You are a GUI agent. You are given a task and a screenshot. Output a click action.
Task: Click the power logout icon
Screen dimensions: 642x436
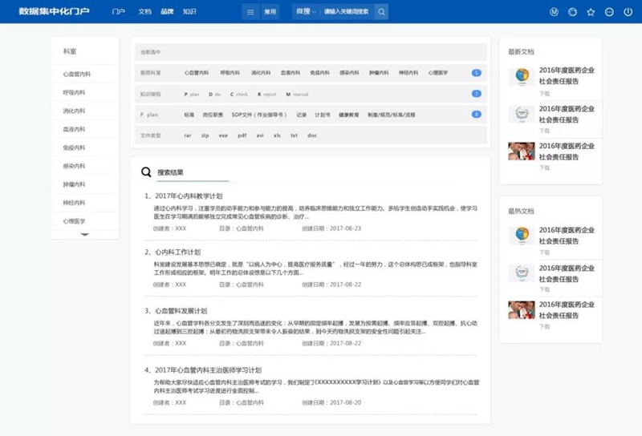point(628,12)
